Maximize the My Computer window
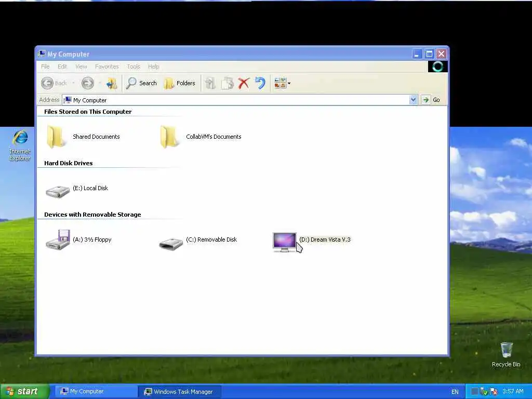Screen dimensions: 532x399 coord(429,54)
